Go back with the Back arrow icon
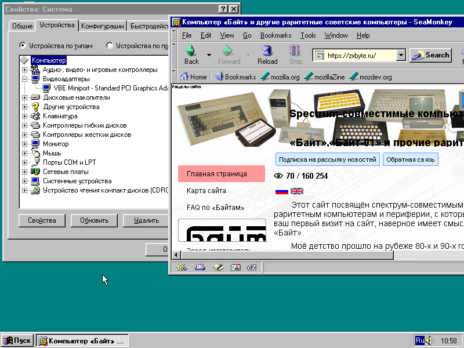The height and width of the screenshot is (348, 464). 191,50
